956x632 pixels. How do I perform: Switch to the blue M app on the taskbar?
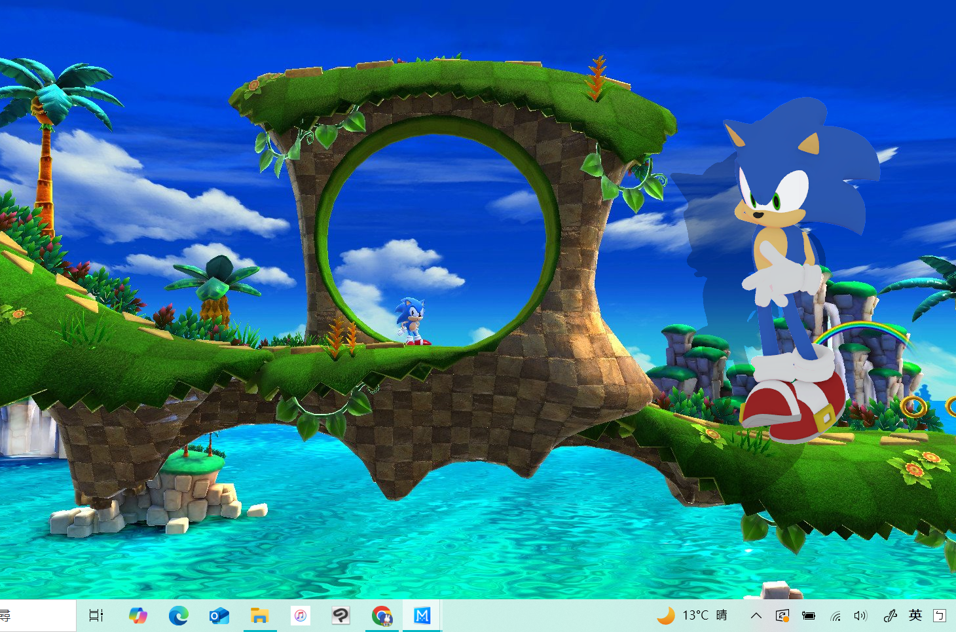(422, 616)
